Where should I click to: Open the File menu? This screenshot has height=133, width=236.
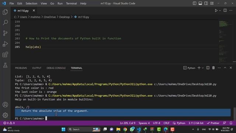click(11, 3)
